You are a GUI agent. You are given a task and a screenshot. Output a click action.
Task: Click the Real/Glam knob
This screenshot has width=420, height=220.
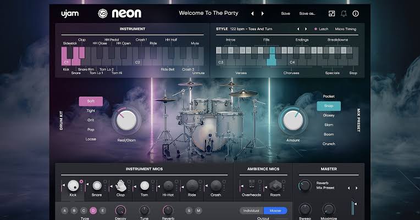click(x=126, y=121)
